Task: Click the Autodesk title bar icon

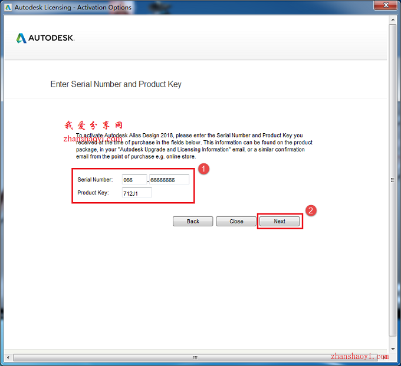Action: (8, 8)
